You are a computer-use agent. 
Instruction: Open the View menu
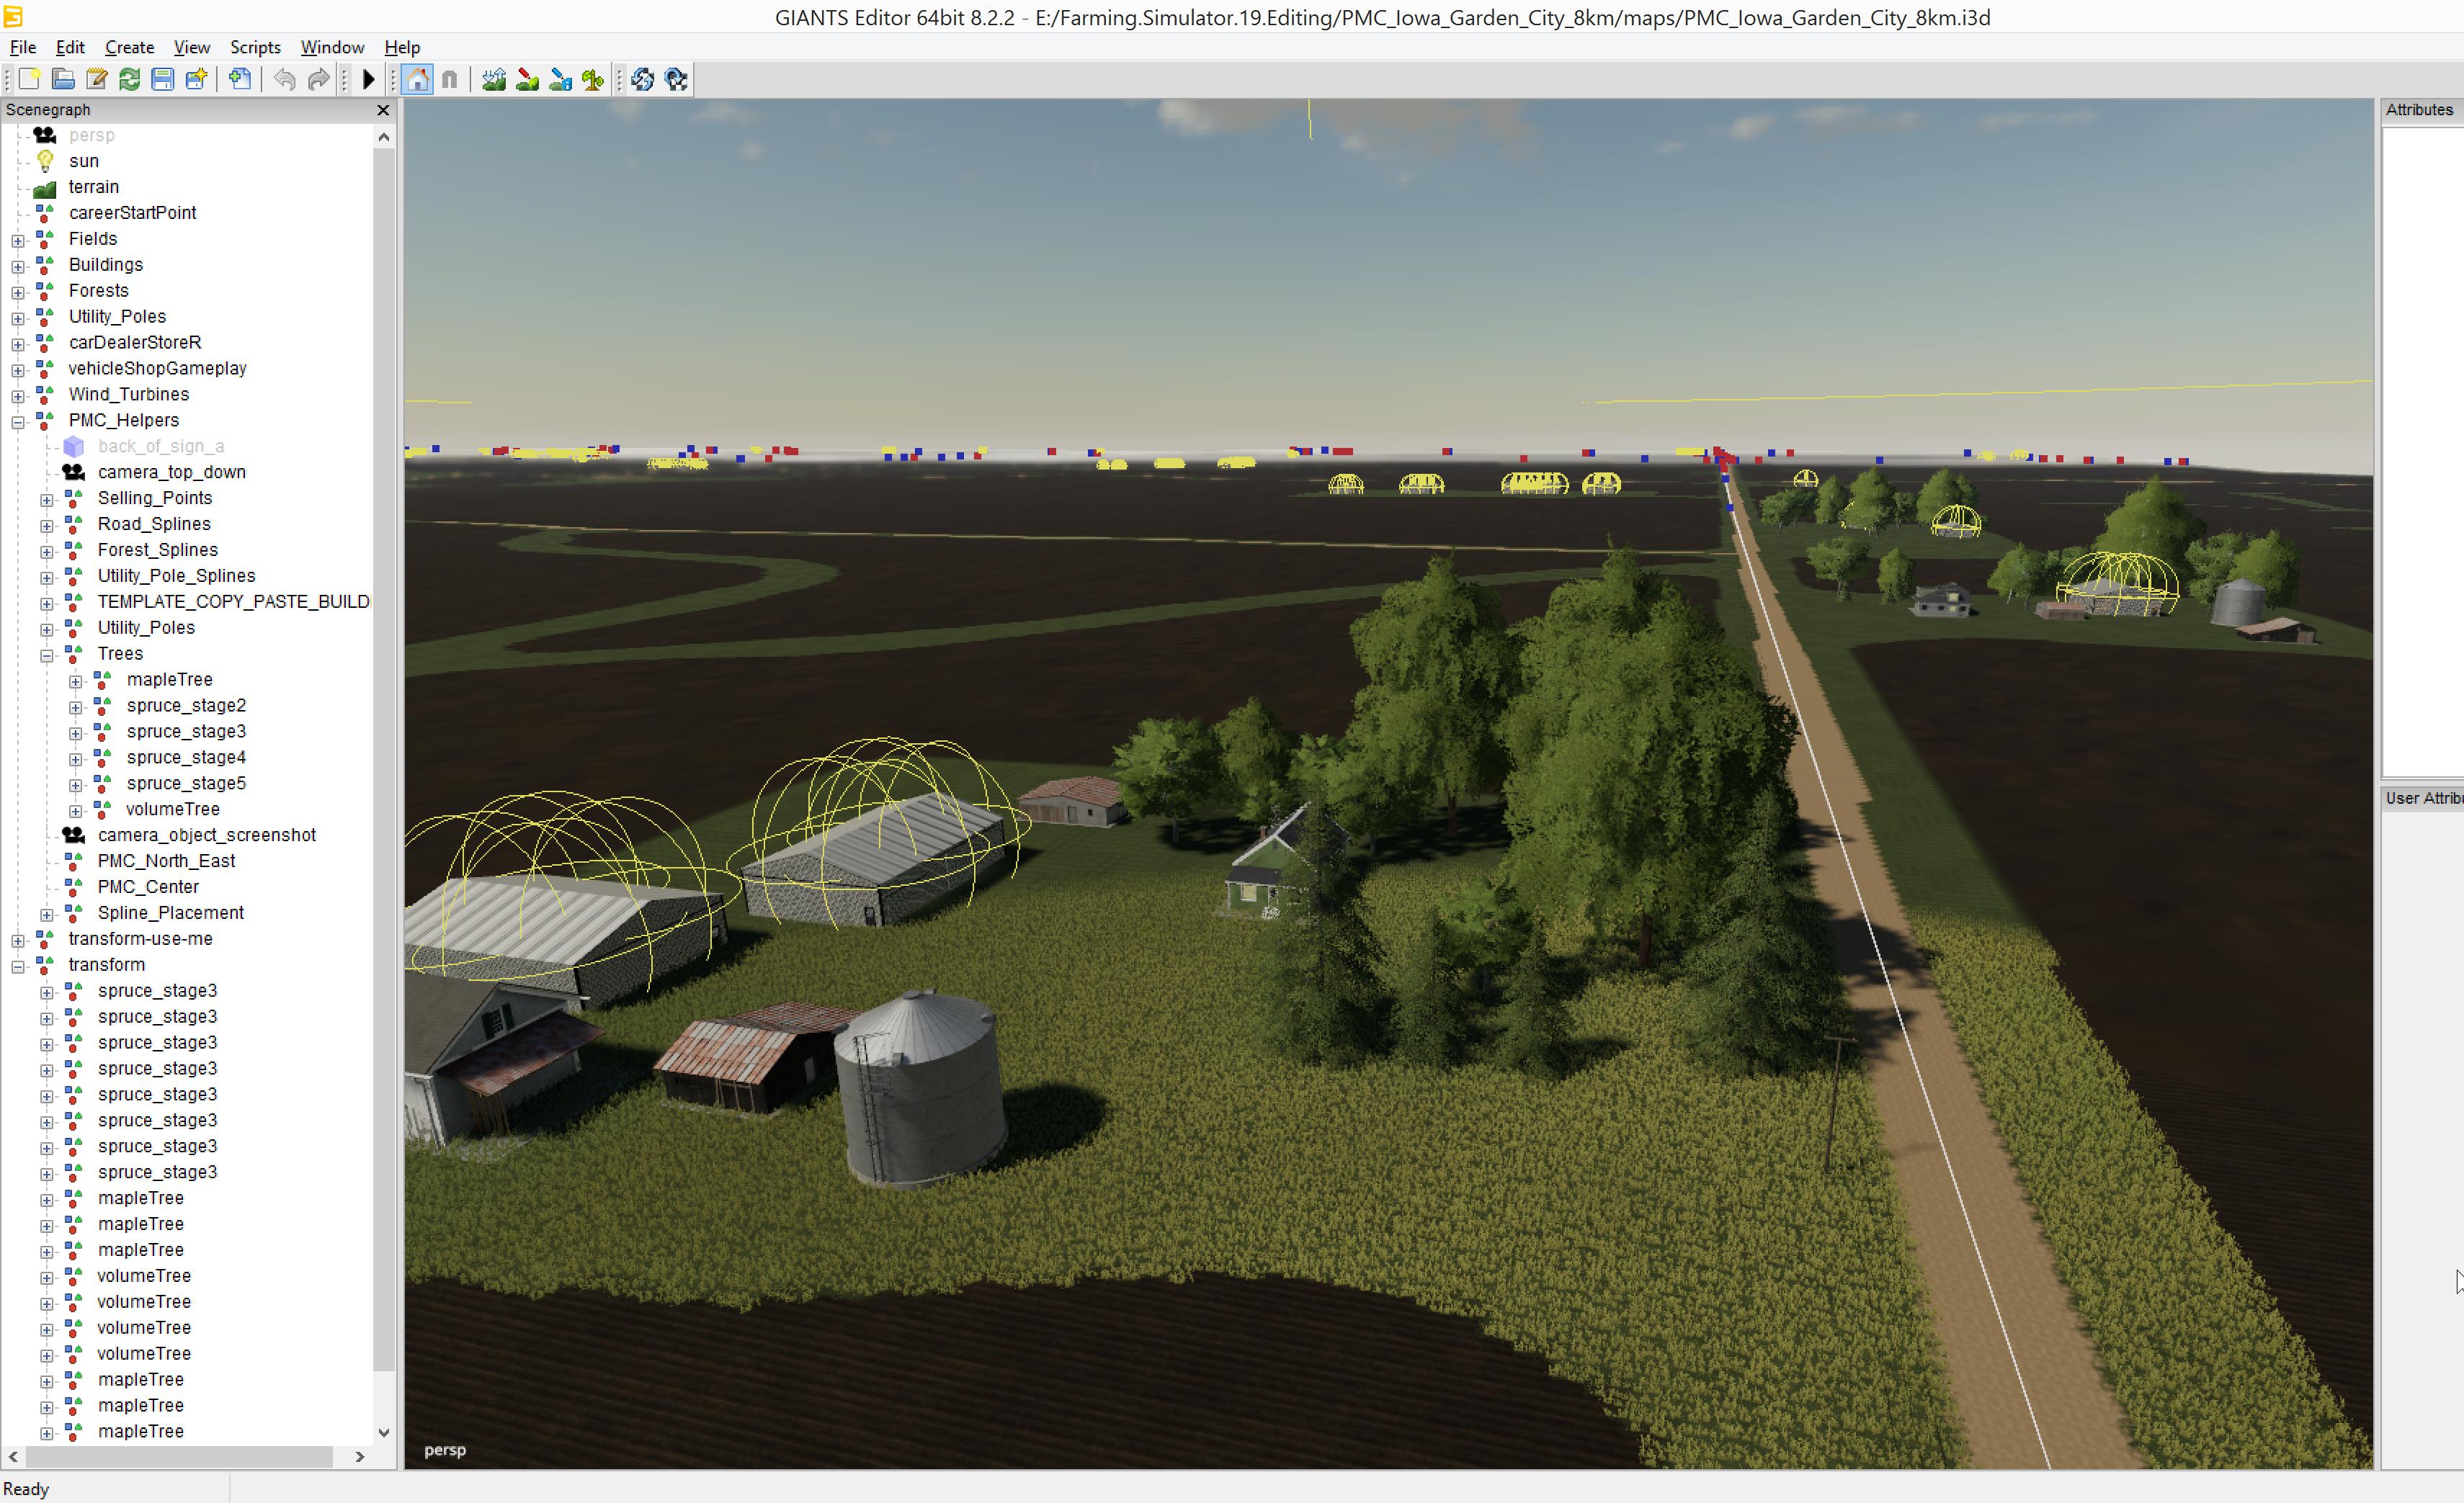191,47
